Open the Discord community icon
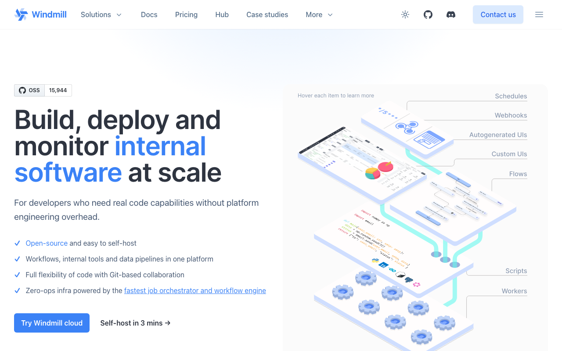 pos(451,14)
